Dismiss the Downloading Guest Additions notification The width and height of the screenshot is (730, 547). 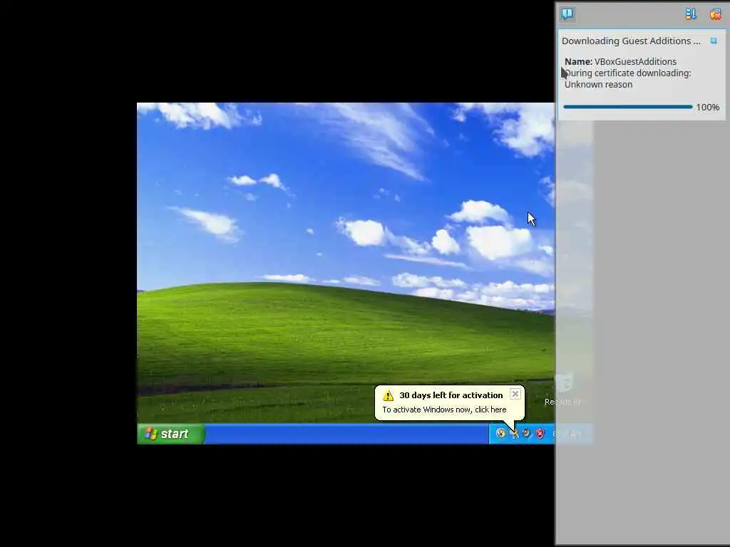pyautogui.click(x=714, y=41)
